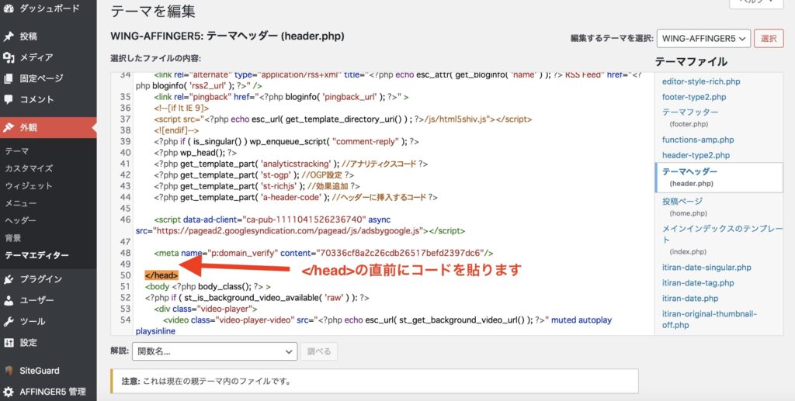Click the 'st-ogp' template part line
This screenshot has width=795, height=401.
point(254,175)
